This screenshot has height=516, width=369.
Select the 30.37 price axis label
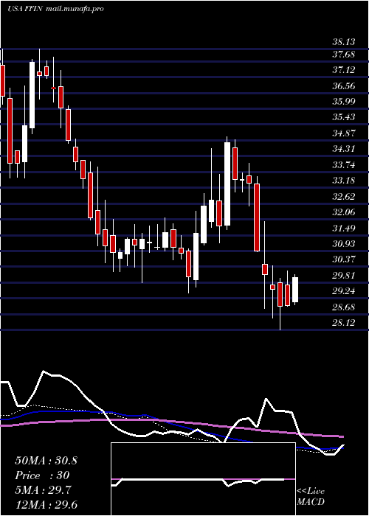[344, 259]
